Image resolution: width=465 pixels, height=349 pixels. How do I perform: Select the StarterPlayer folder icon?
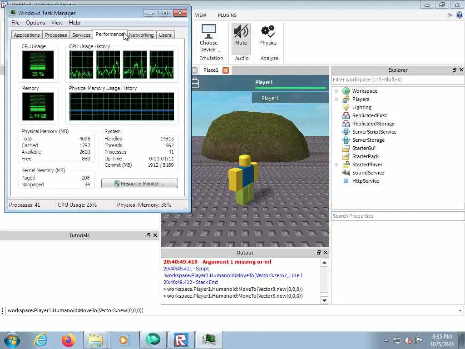(346, 165)
